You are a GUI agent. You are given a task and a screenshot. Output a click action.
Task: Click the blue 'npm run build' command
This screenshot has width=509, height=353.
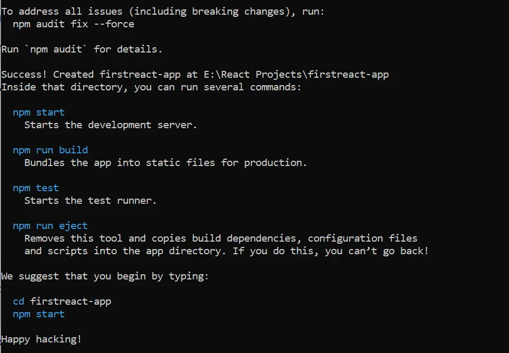click(50, 150)
